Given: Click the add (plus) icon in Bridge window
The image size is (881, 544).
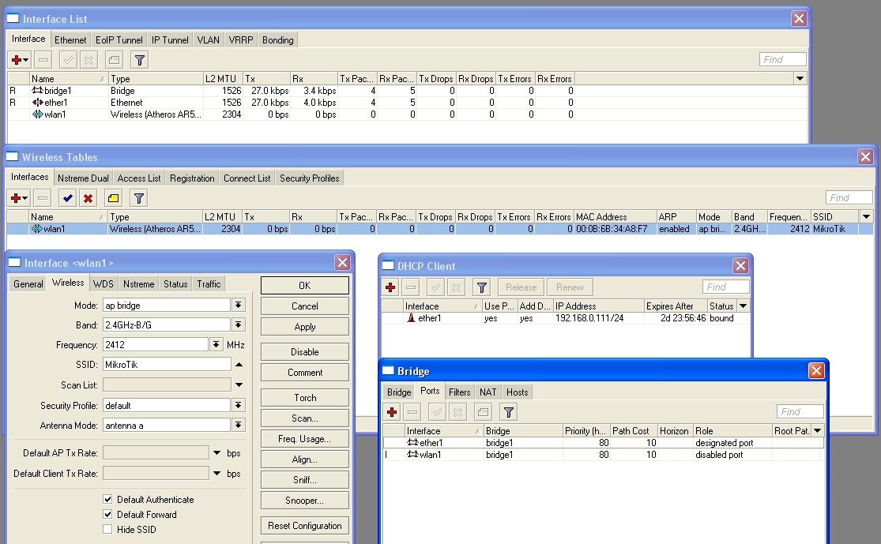Looking at the screenshot, I should click(x=392, y=412).
